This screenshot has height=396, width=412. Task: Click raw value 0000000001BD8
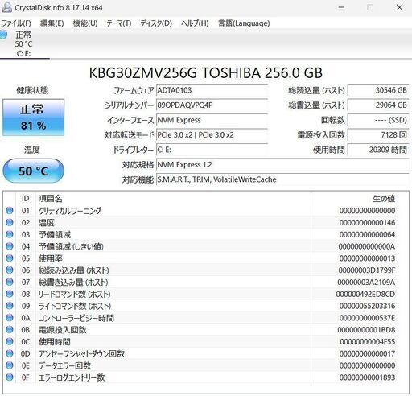click(366, 330)
